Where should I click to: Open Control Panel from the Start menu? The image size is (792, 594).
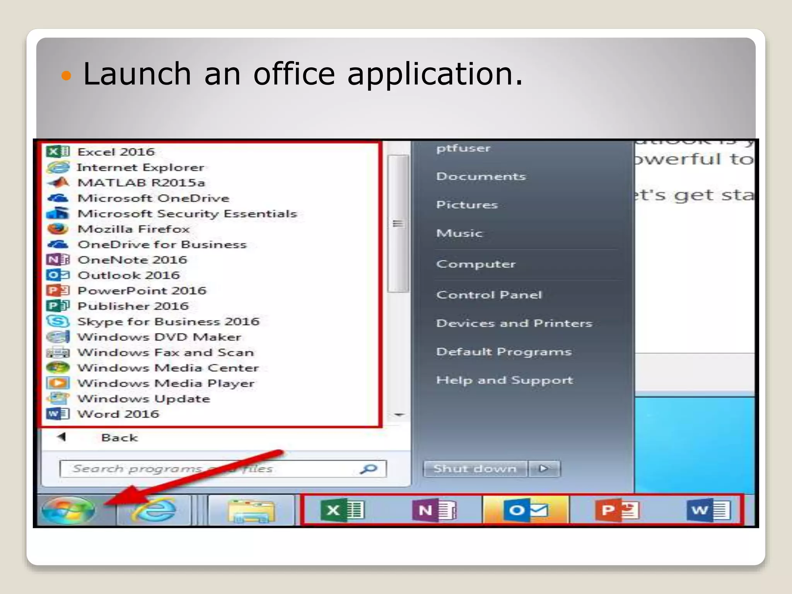(489, 295)
